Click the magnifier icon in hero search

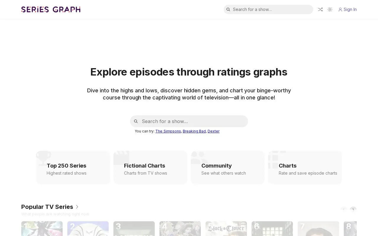(136, 121)
